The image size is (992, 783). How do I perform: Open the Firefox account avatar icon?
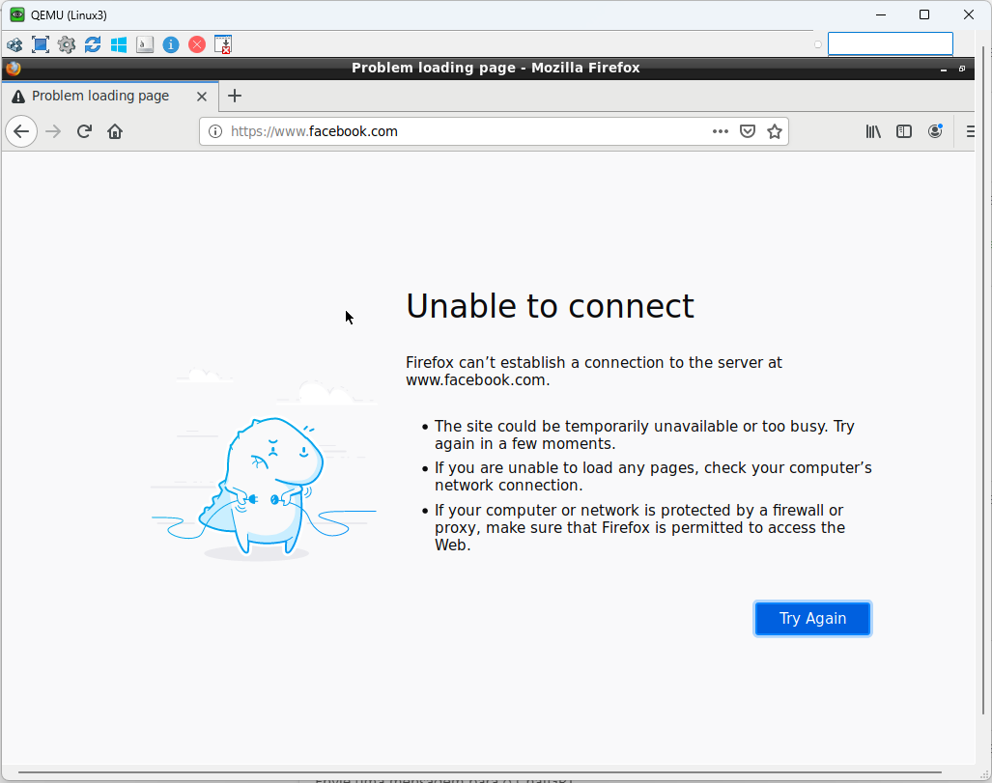[x=935, y=131]
